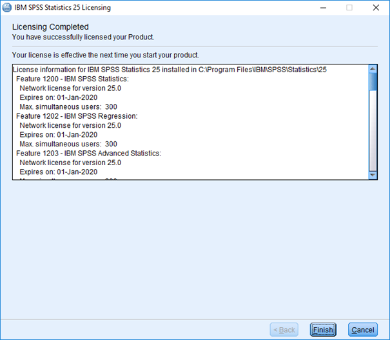Select 'Feature 1202 - IBM SPSS Regression:' line

[77, 116]
